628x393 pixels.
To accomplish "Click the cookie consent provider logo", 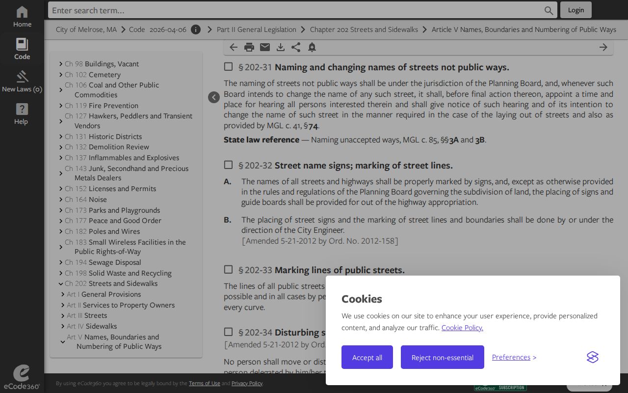I will [593, 357].
